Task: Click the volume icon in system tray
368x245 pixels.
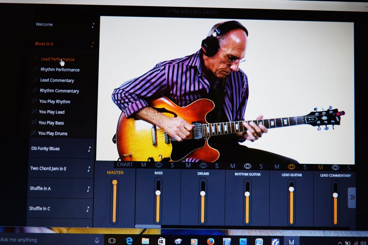Action: pyautogui.click(x=364, y=243)
